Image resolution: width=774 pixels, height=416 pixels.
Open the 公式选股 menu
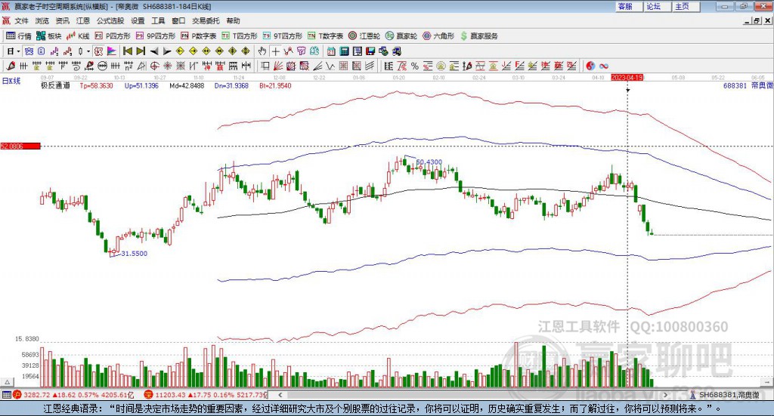click(x=110, y=20)
